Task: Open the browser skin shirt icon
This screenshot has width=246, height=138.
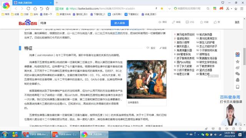Action: 223,3
